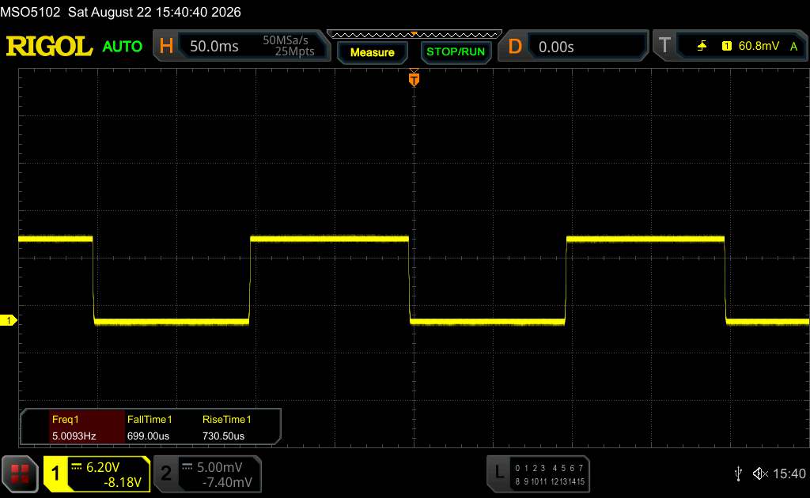
Task: Click the Measure button
Action: 372,52
